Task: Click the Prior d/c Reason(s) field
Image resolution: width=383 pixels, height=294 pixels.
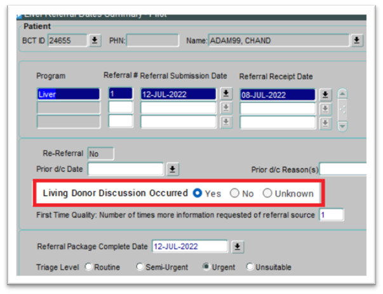Action: (x=343, y=169)
